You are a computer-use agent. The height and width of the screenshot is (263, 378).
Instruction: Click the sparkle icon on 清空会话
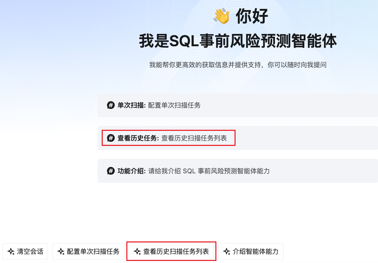click(11, 251)
